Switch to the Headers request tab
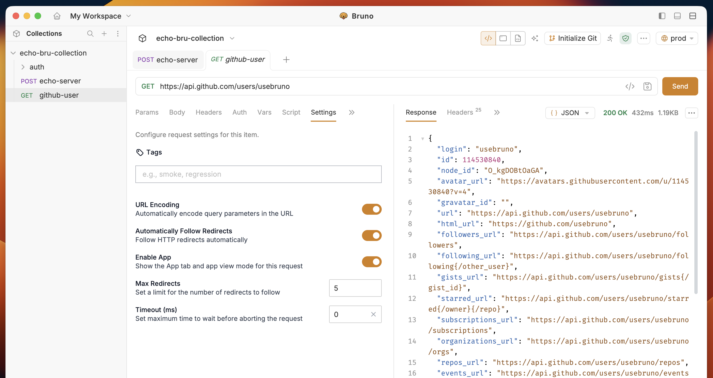713x378 pixels. [x=209, y=112]
